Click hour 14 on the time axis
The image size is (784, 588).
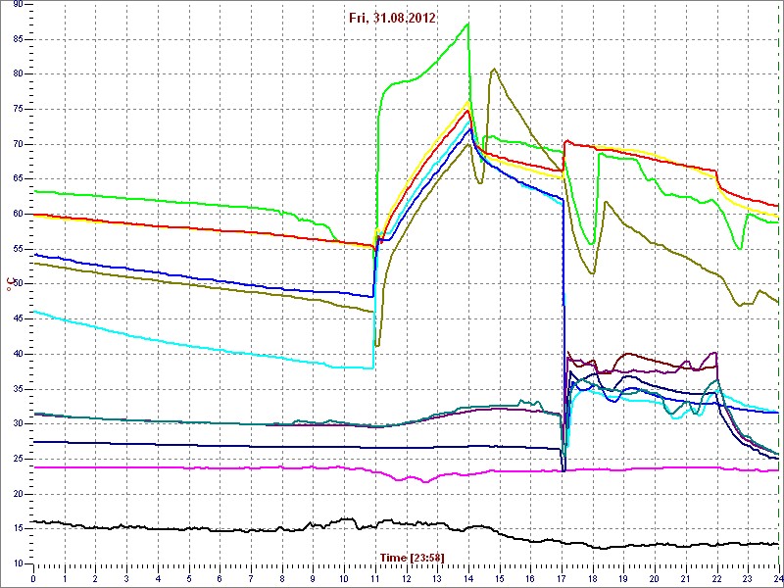tap(468, 578)
